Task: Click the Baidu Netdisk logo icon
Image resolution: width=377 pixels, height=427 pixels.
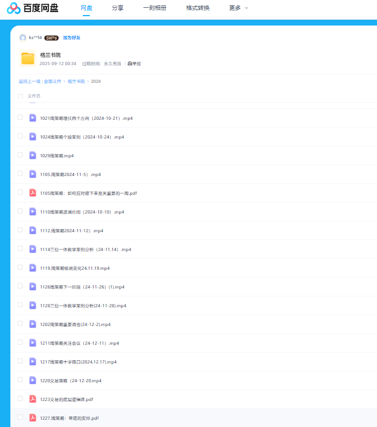Action: [x=14, y=8]
